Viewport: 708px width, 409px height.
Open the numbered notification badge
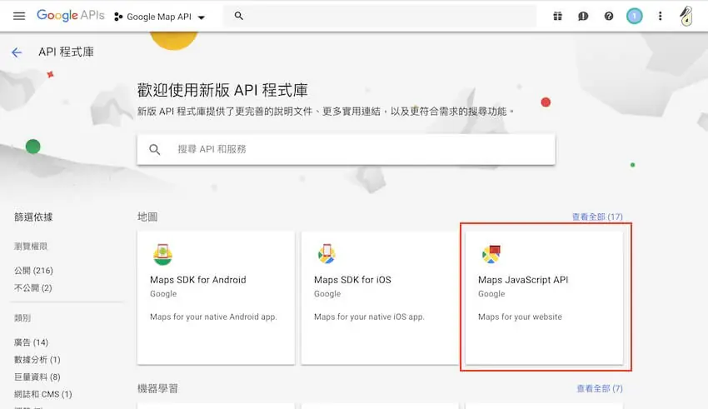click(635, 17)
